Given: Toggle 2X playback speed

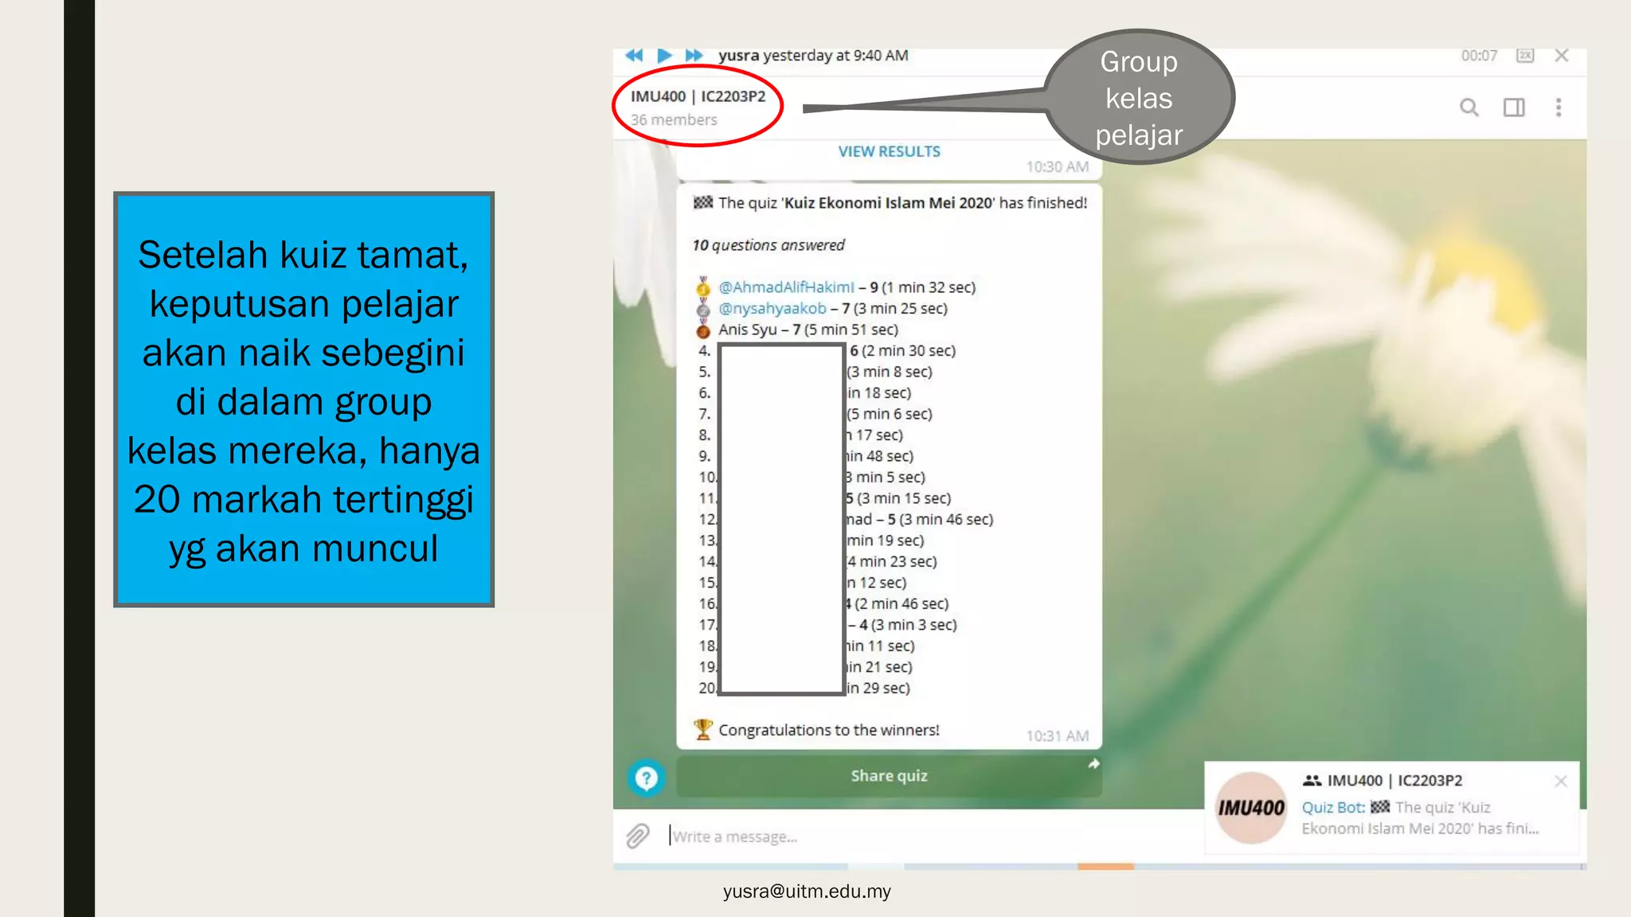Looking at the screenshot, I should (x=1524, y=56).
